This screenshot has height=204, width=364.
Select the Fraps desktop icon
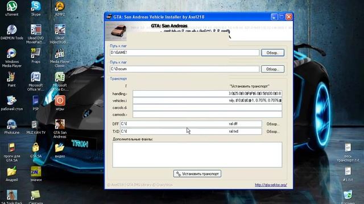36,56
